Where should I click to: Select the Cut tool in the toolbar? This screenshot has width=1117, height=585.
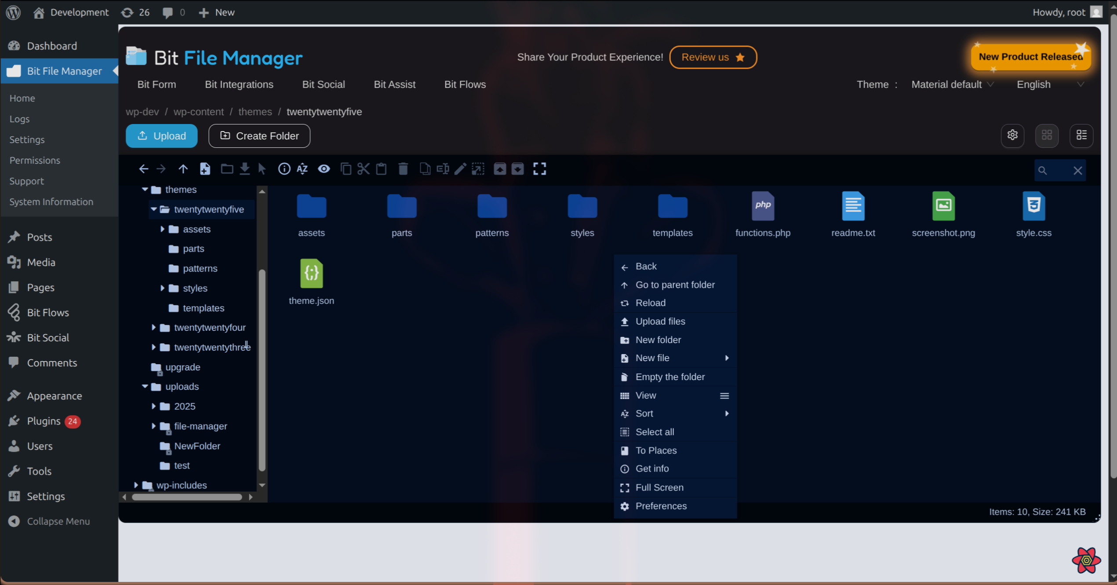364,168
